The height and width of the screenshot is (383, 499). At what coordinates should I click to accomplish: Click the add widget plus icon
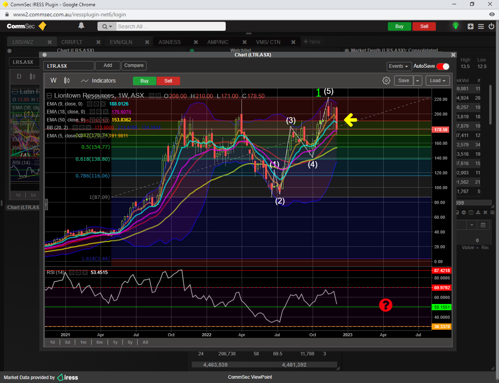pos(471,26)
